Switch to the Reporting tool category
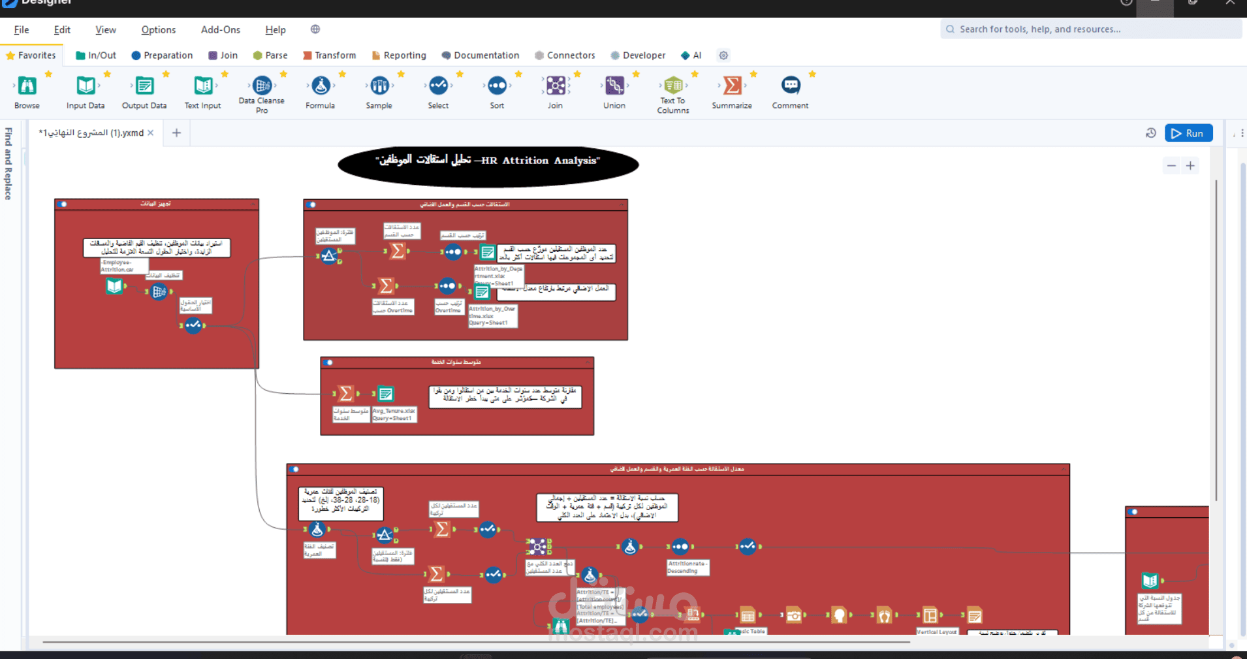This screenshot has width=1247, height=659. (399, 56)
